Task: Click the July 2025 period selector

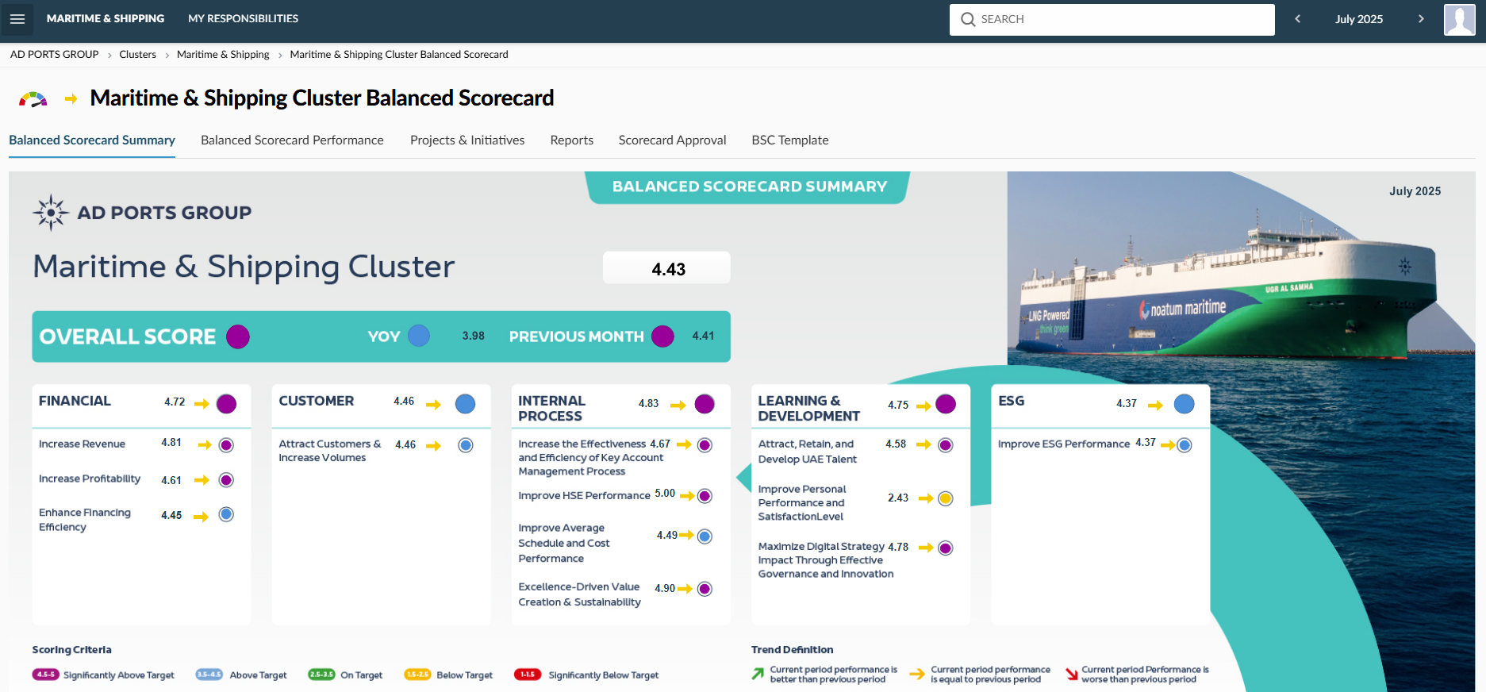Action: (1359, 19)
